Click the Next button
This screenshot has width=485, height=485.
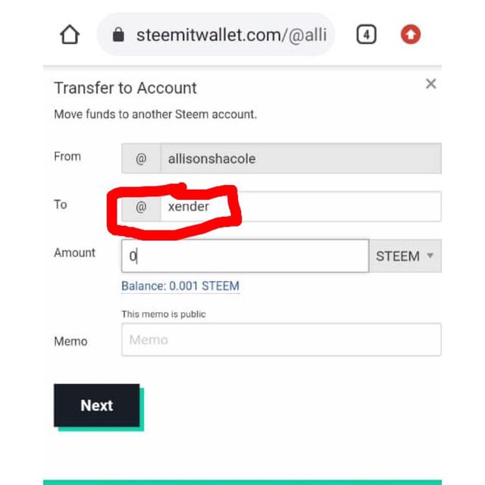pyautogui.click(x=97, y=405)
